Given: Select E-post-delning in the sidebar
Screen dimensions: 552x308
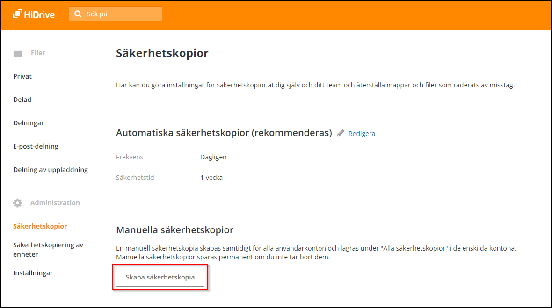Looking at the screenshot, I should (36, 146).
